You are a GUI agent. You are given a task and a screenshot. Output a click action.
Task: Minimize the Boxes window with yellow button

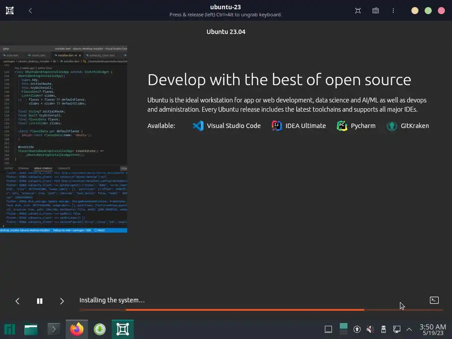[x=415, y=11]
